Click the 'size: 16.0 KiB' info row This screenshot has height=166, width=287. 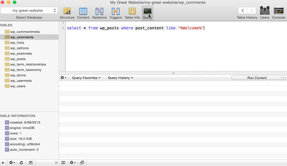point(21,139)
